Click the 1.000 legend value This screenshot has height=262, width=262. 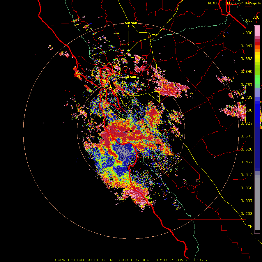[247, 33]
